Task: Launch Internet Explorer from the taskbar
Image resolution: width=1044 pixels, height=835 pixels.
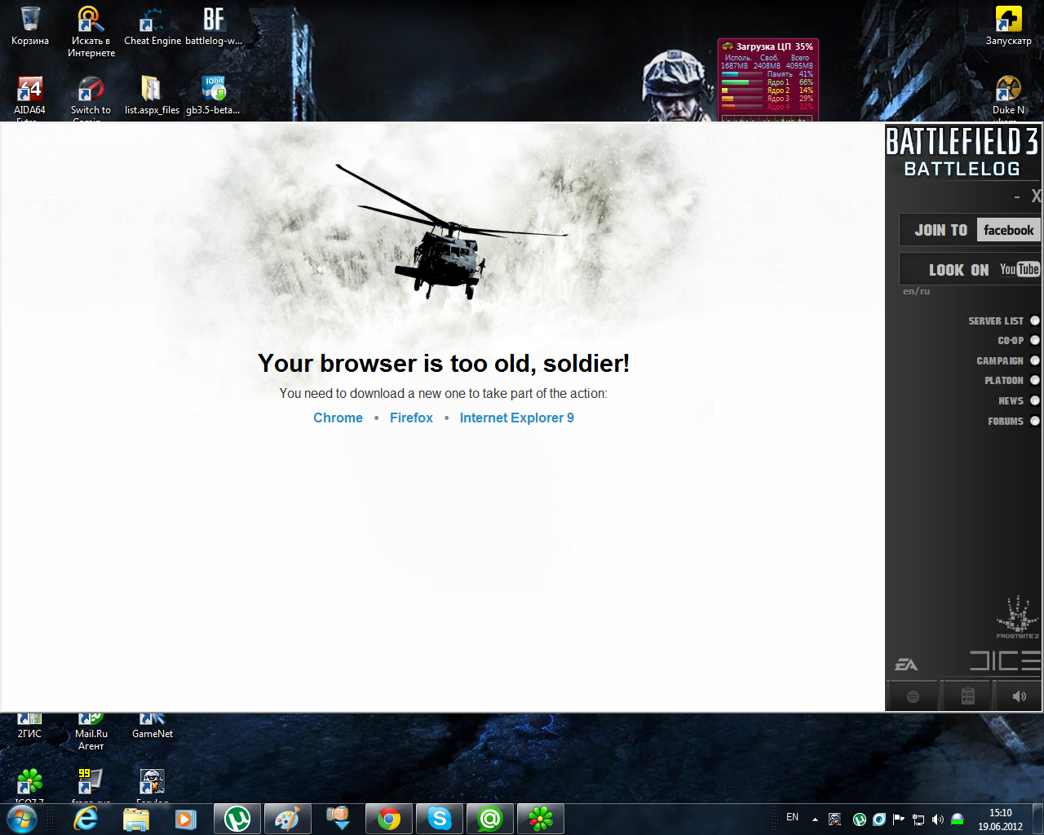Action: [86, 819]
